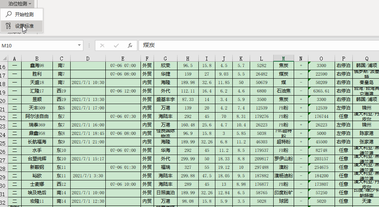
Task: Open the insert function fx icon
Action: pyautogui.click(x=130, y=45)
